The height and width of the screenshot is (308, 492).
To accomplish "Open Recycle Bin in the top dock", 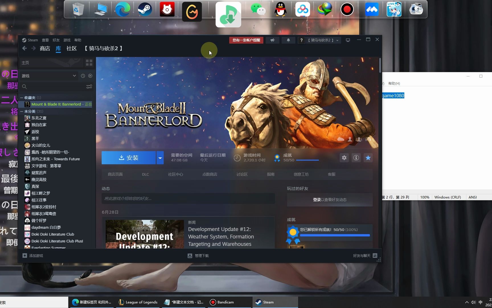I will click(x=78, y=9).
